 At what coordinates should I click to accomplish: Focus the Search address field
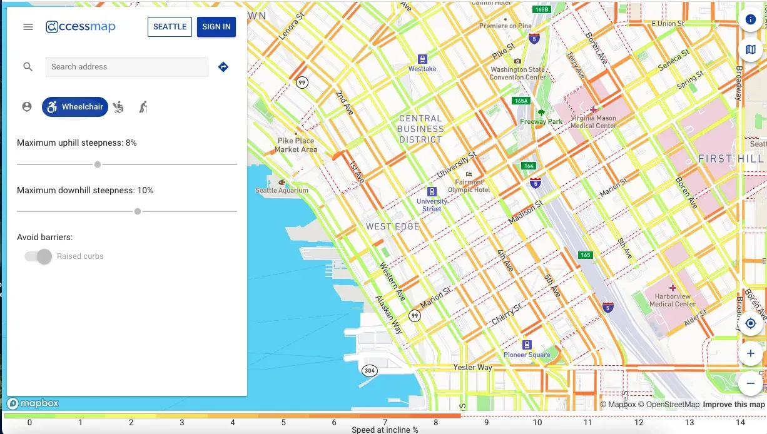coord(127,67)
